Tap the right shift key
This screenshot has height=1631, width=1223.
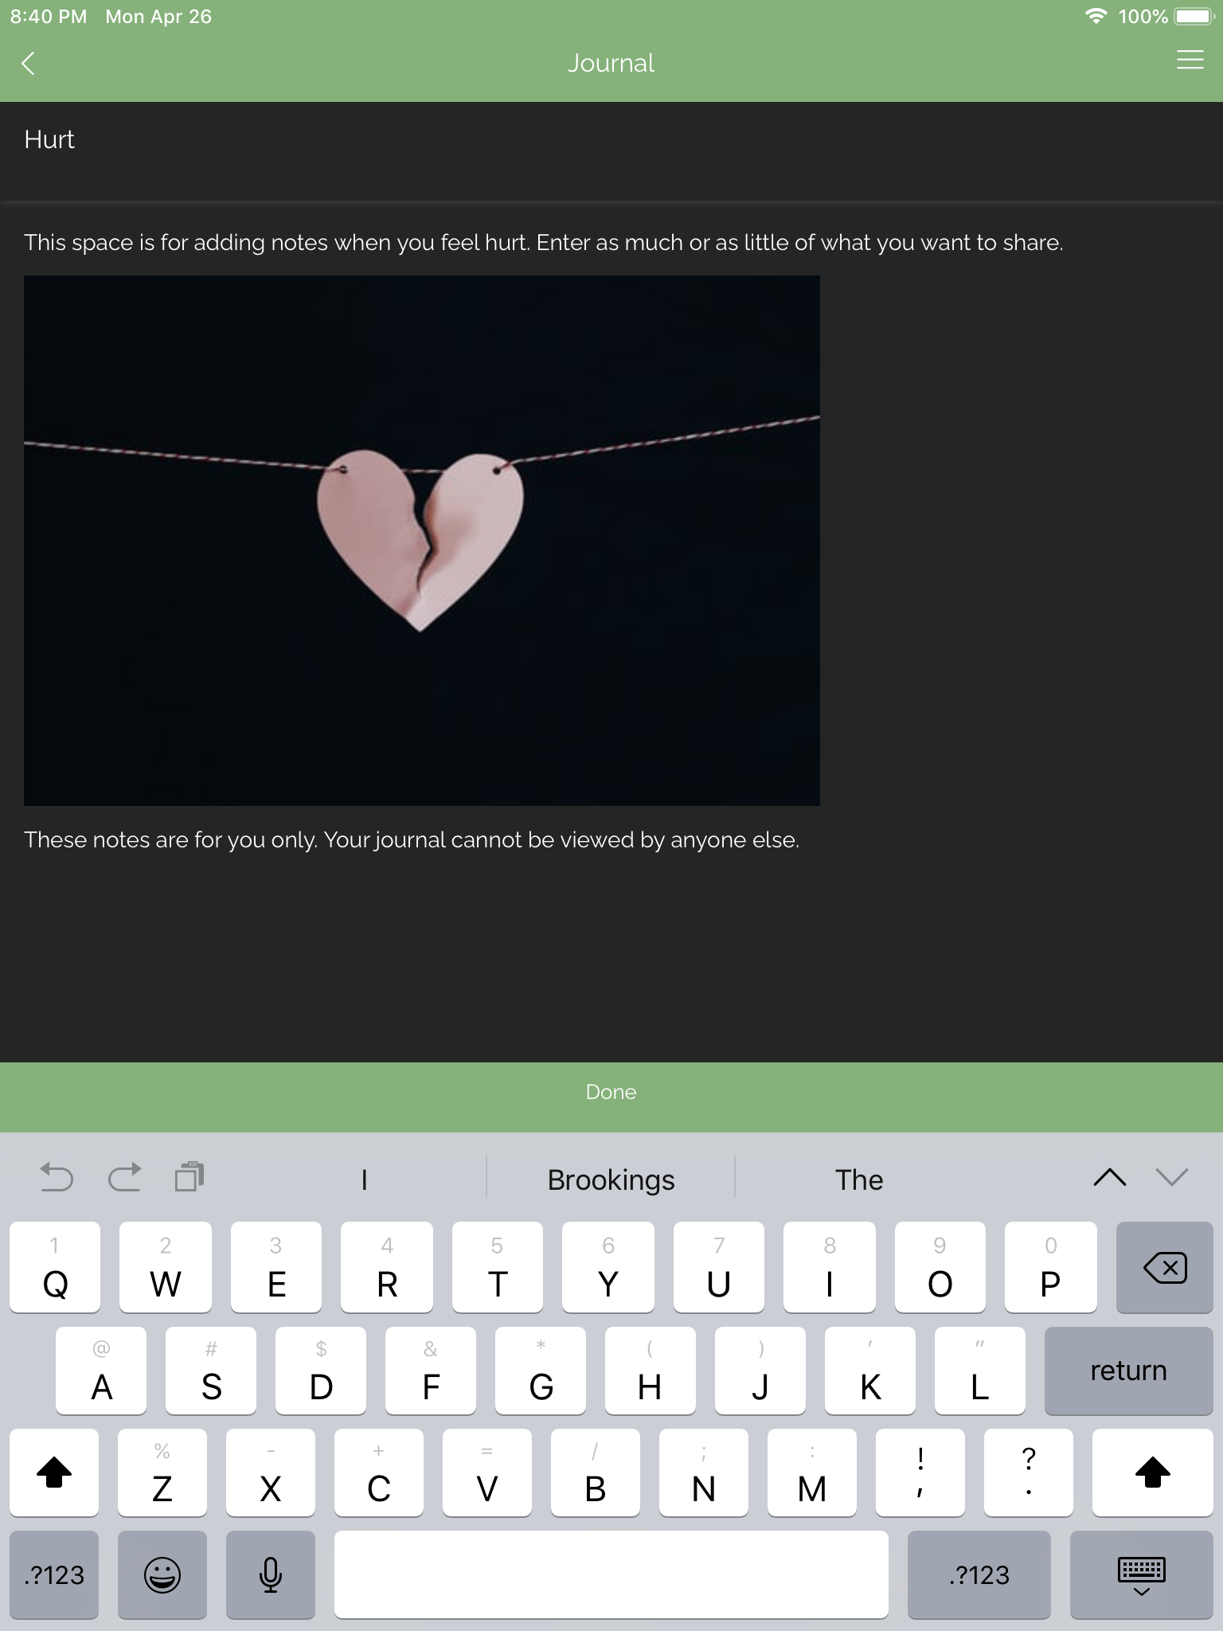click(x=1153, y=1473)
